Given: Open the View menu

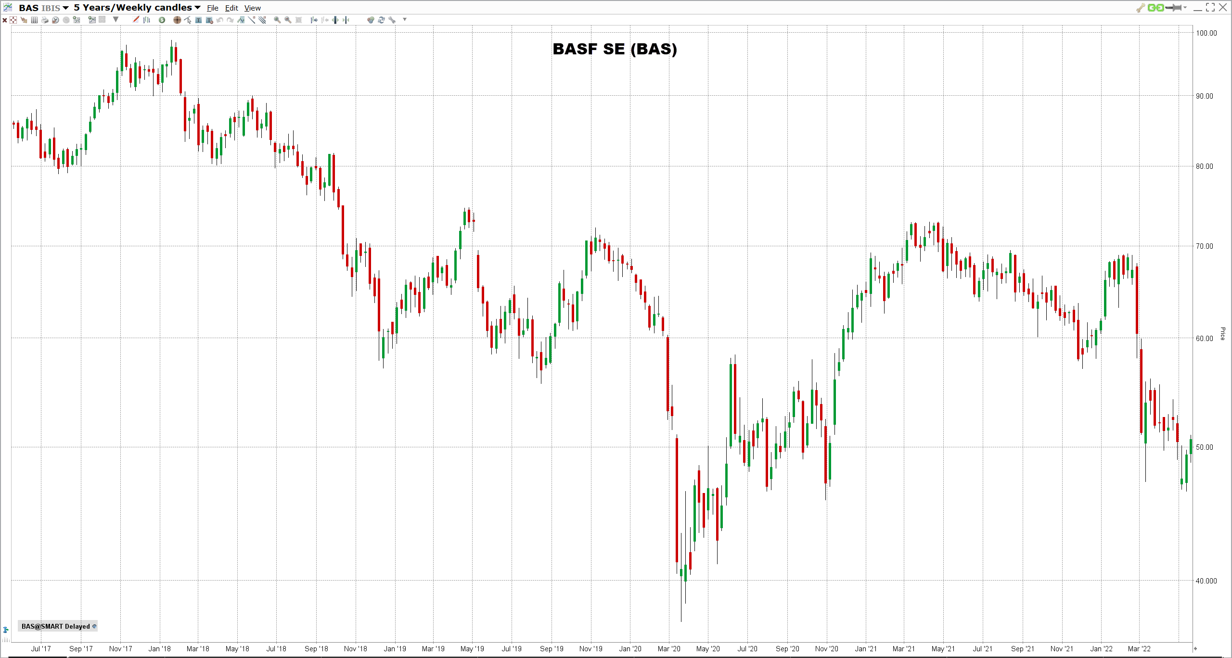Looking at the screenshot, I should click(252, 8).
